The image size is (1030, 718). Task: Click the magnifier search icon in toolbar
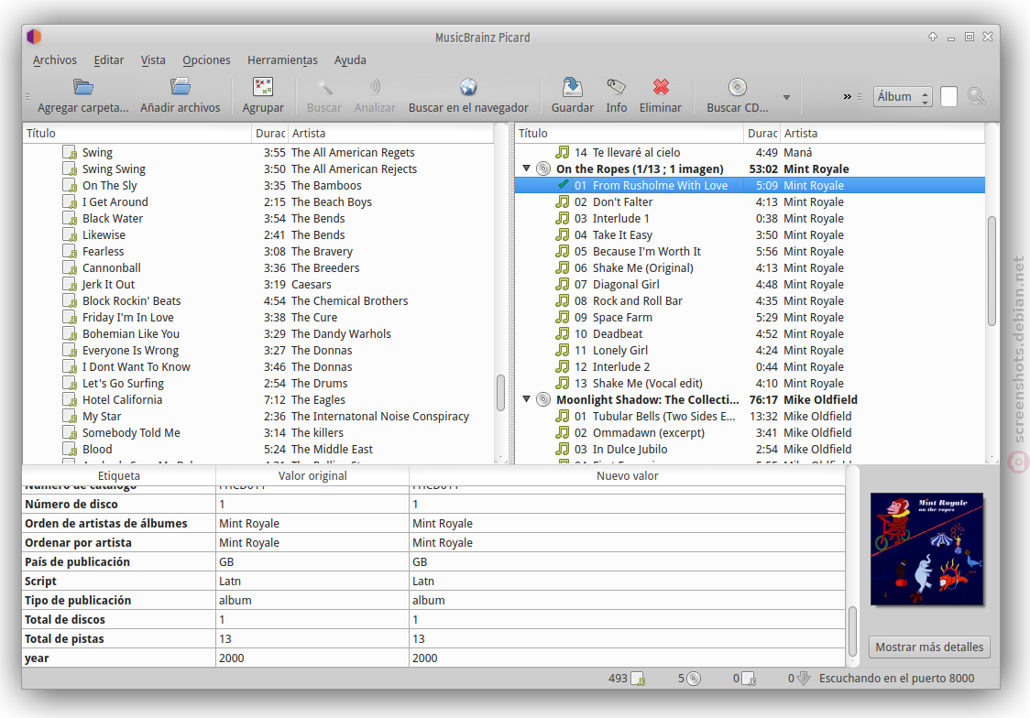pos(977,96)
